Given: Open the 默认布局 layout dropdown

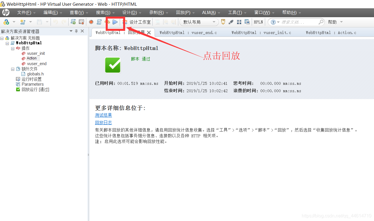Looking at the screenshot, I should click(x=199, y=22).
